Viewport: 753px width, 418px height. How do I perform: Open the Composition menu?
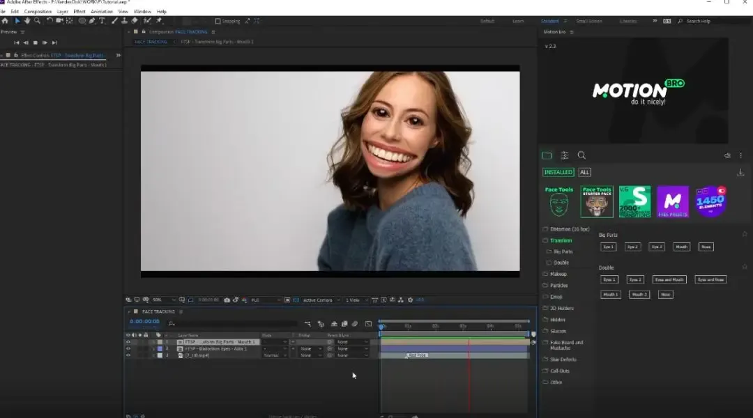(38, 12)
